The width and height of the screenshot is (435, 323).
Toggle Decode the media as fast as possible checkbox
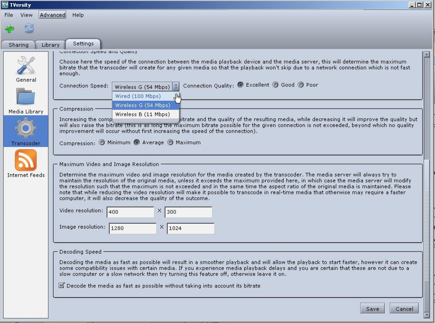pyautogui.click(x=62, y=286)
